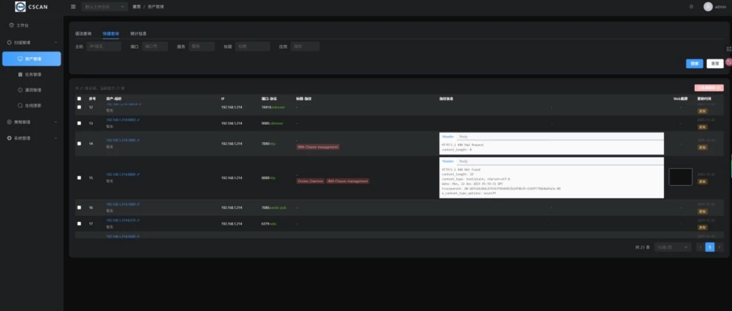Image resolution: width=732 pixels, height=311 pixels.
Task: Click the white 重置 reset button
Action: [x=715, y=63]
